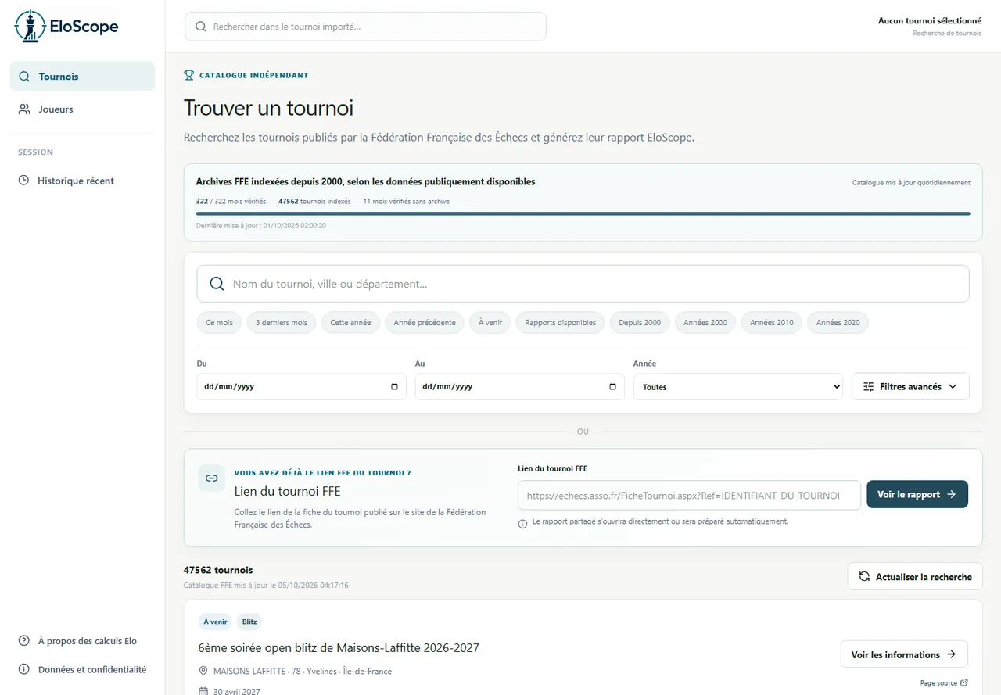This screenshot has height=695, width=1001.
Task: Click the search icon in top search bar
Action: pyautogui.click(x=201, y=27)
